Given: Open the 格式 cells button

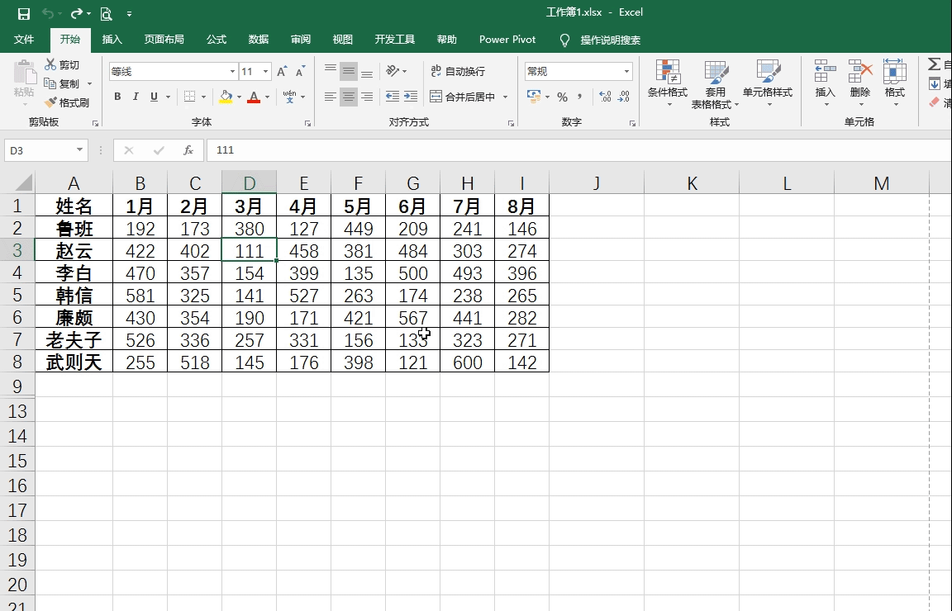Looking at the screenshot, I should tap(895, 83).
